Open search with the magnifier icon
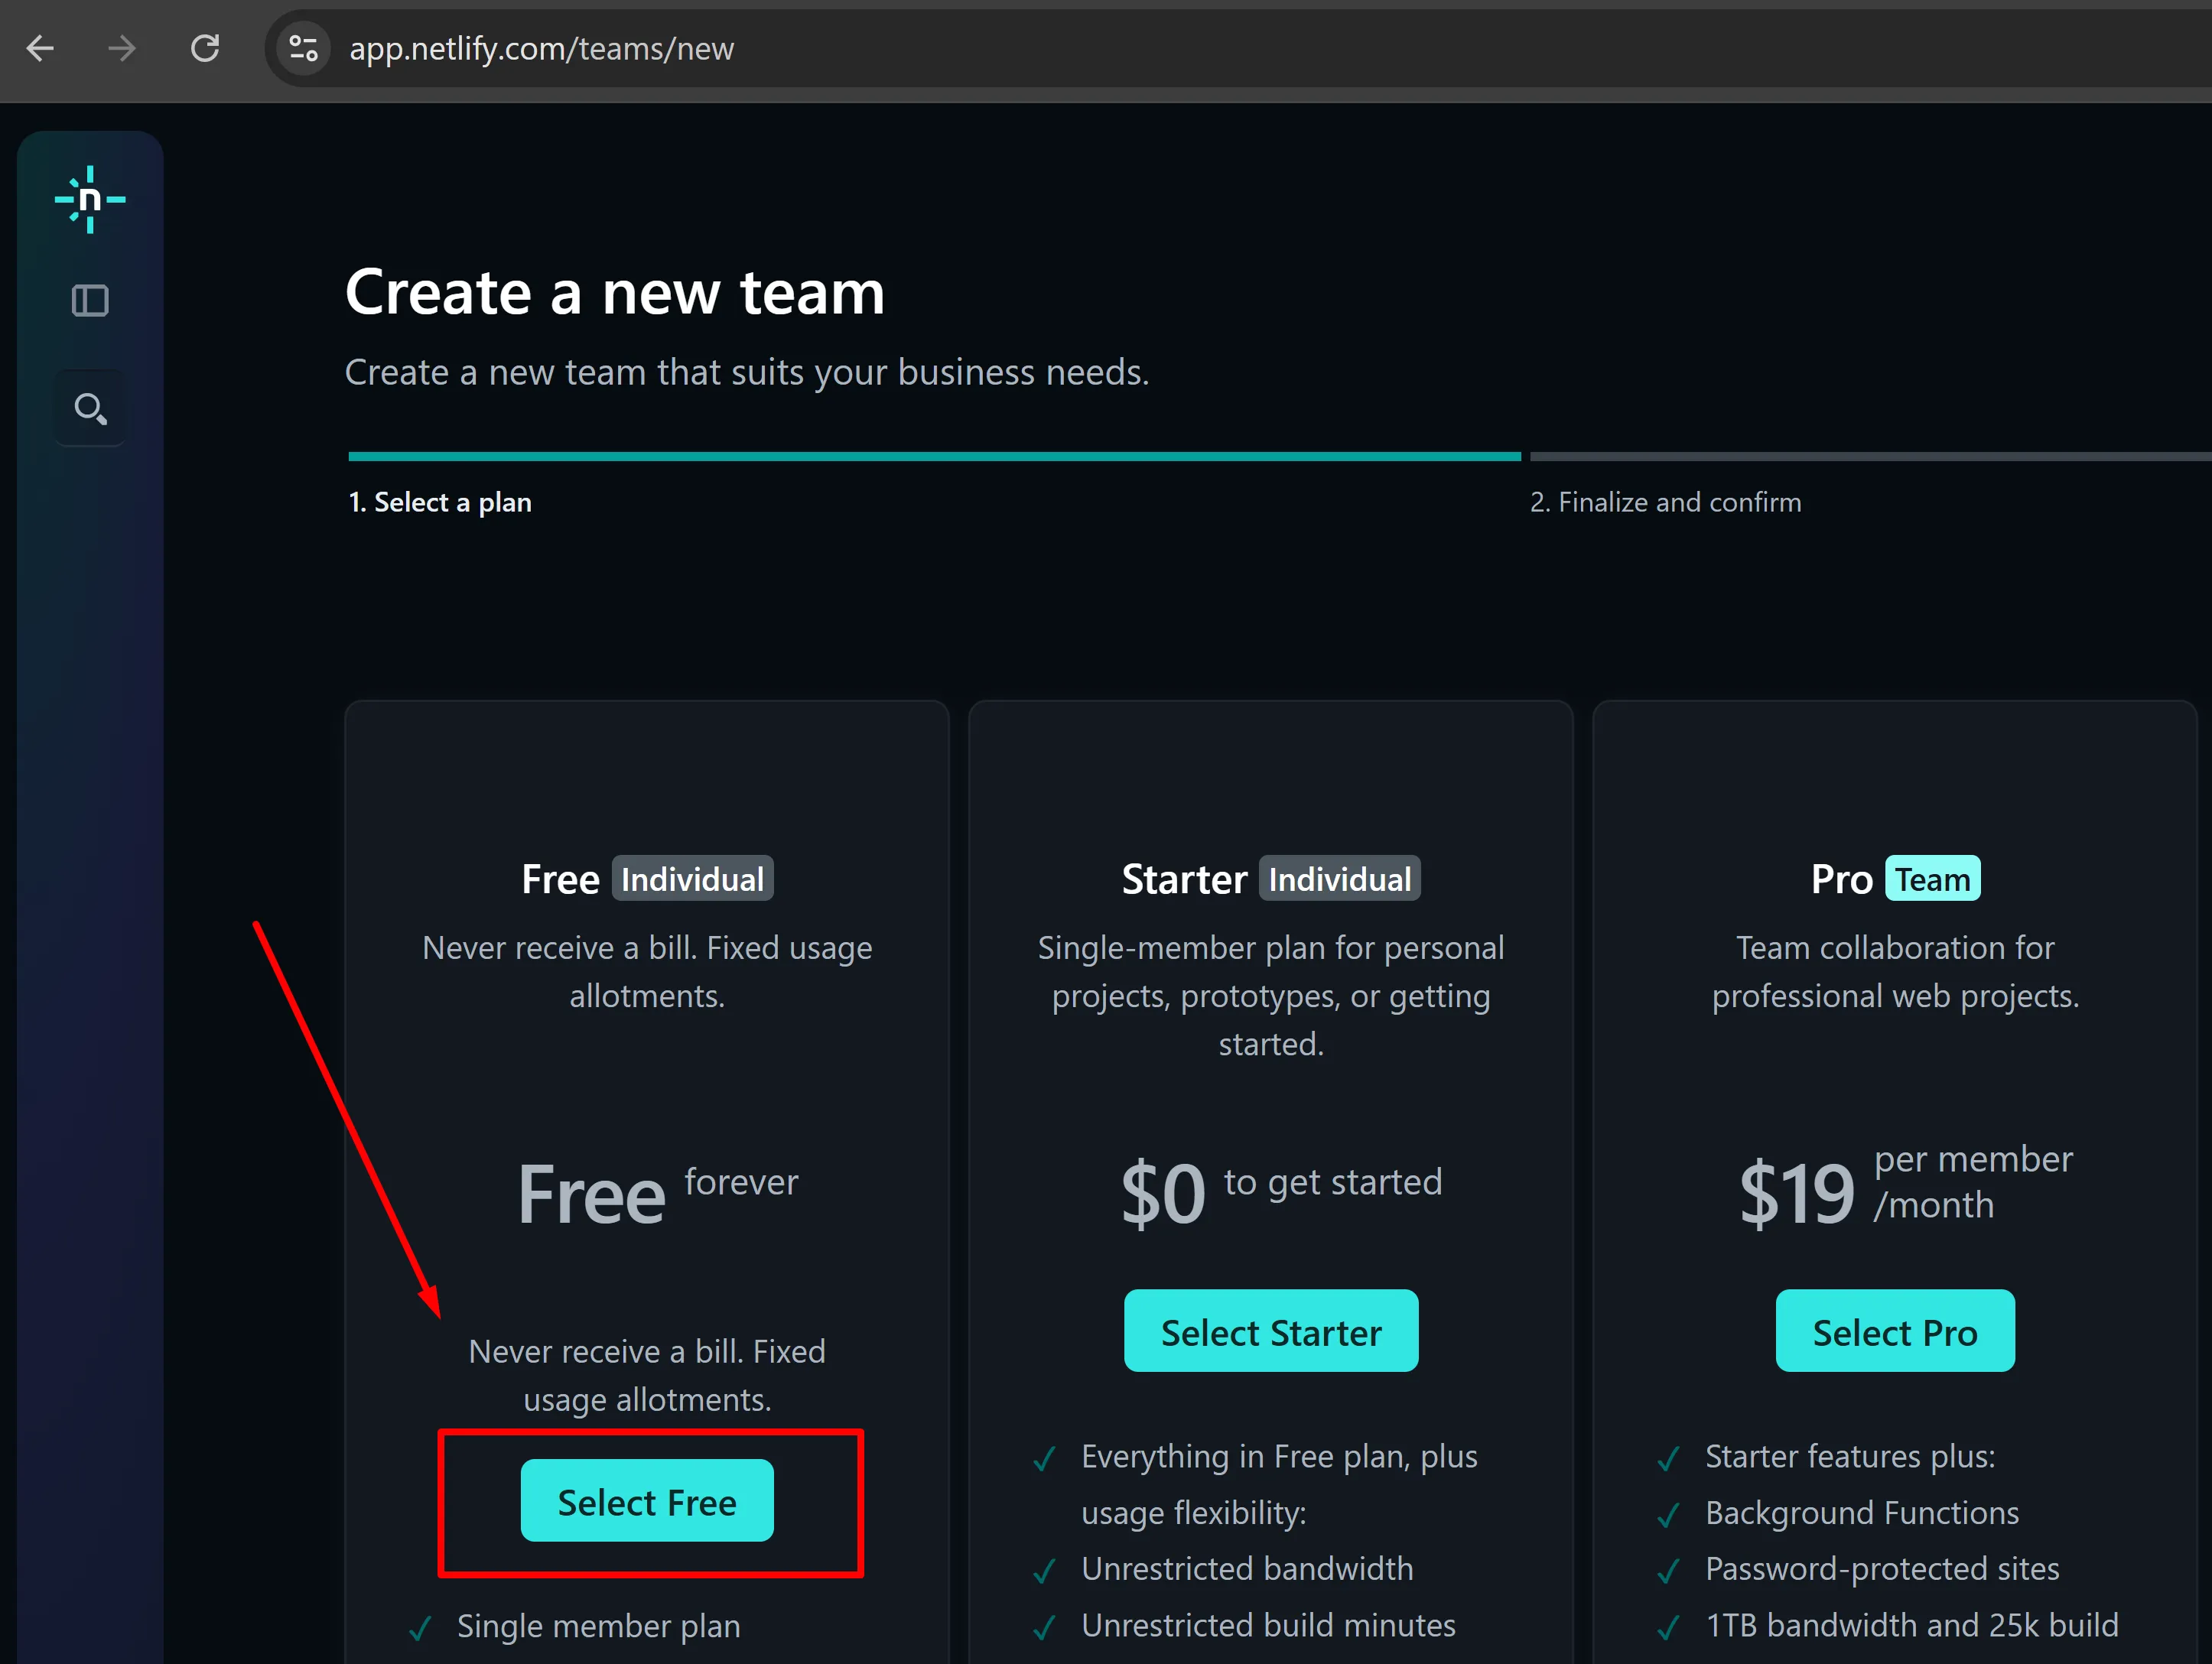The height and width of the screenshot is (1664, 2212). [x=90, y=408]
